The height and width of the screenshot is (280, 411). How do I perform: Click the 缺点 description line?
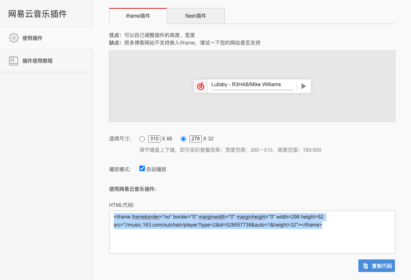tap(185, 42)
